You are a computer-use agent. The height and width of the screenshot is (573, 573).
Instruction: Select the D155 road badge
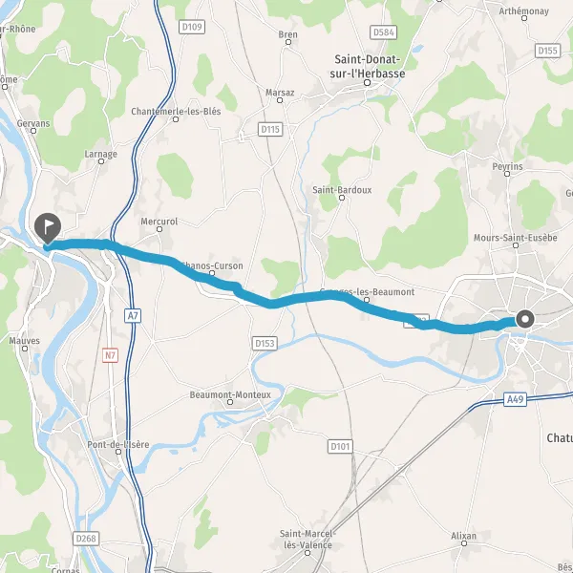click(x=547, y=51)
